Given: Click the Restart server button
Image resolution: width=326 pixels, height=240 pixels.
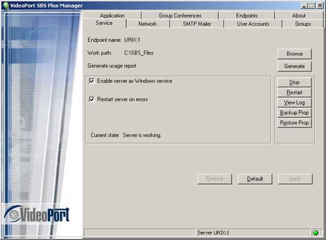Looking at the screenshot, I should click(294, 93).
